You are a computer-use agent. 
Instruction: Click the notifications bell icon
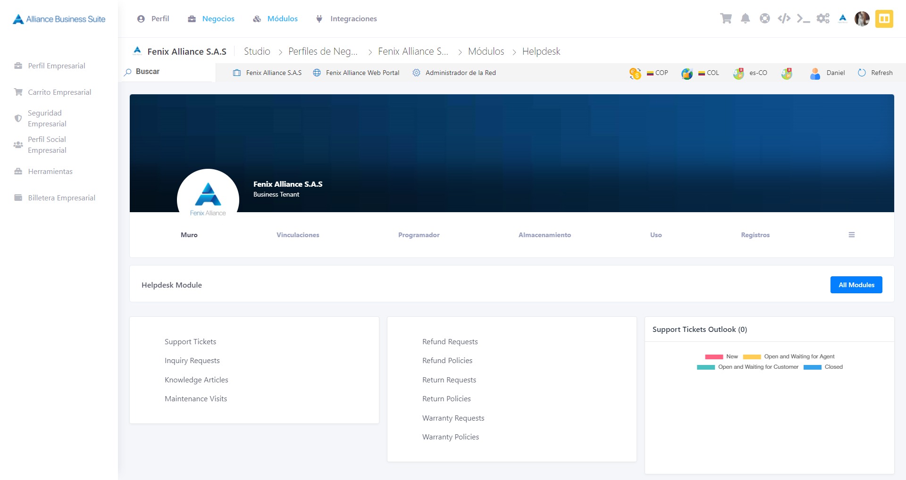point(745,18)
